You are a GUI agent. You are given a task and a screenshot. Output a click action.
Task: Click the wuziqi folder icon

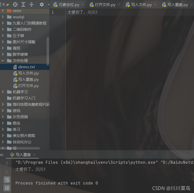coord(9,17)
